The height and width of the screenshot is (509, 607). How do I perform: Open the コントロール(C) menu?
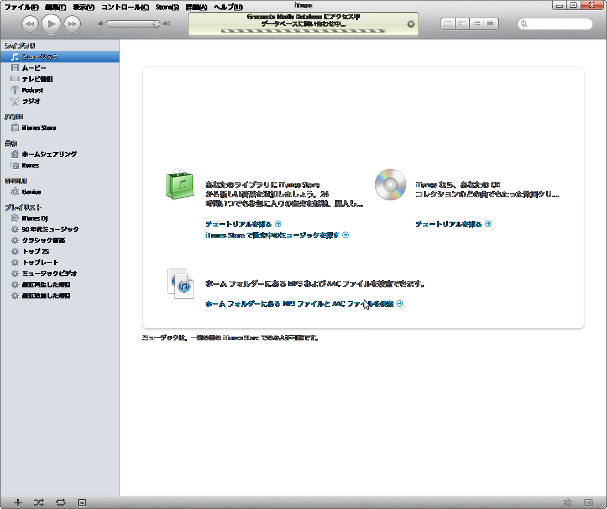[125, 7]
